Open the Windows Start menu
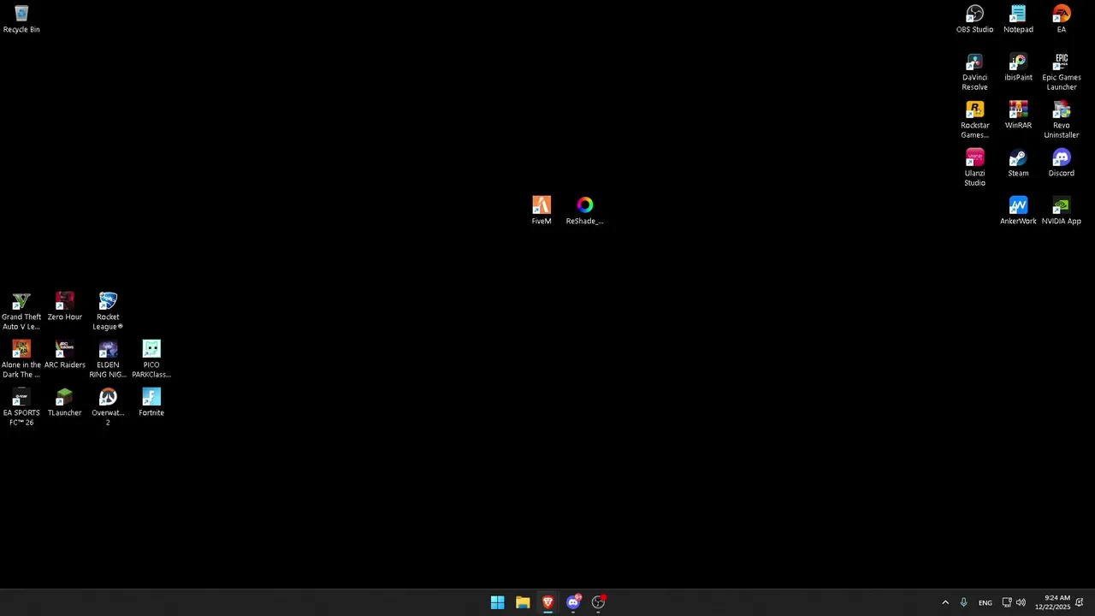1095x616 pixels. pos(497,602)
